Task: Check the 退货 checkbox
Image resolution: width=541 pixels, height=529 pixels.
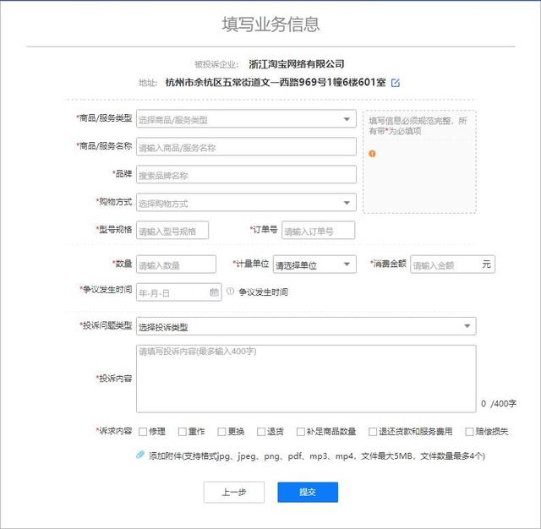Action: click(x=261, y=432)
